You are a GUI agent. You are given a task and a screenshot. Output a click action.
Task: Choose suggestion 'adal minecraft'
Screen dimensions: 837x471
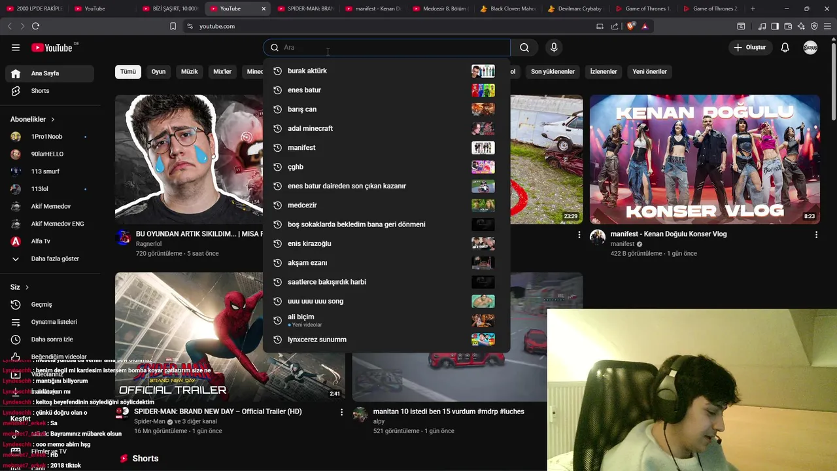pyautogui.click(x=386, y=128)
